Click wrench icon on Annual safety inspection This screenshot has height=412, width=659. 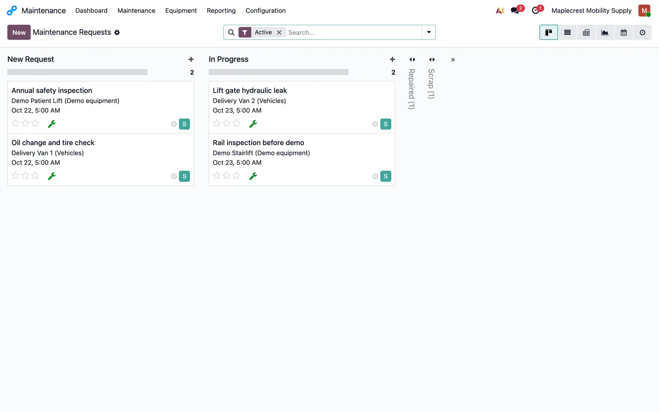(x=52, y=124)
